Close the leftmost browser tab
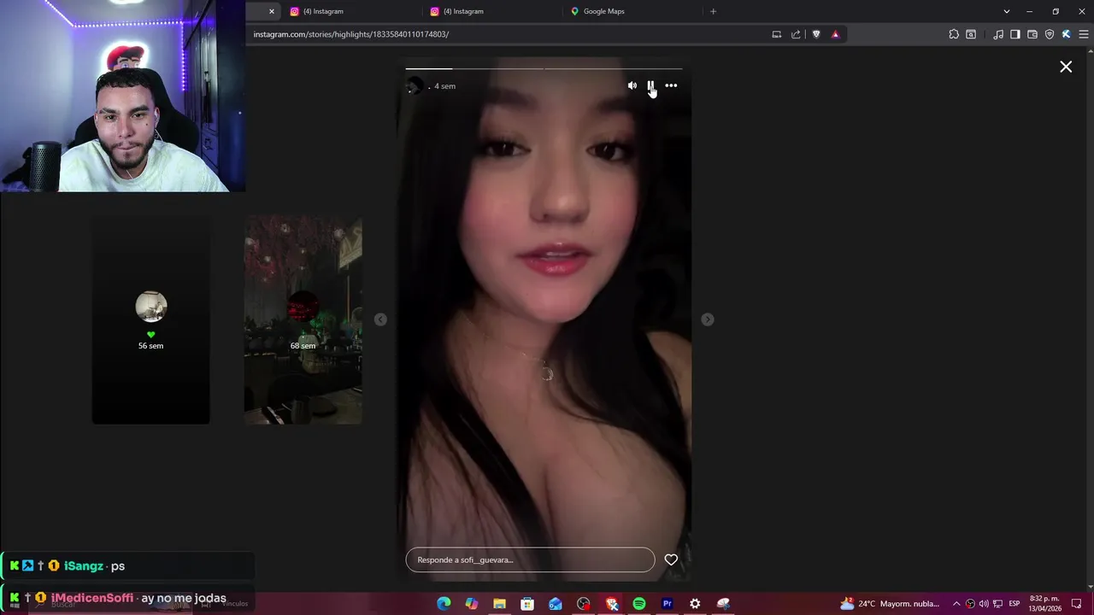 [272, 11]
